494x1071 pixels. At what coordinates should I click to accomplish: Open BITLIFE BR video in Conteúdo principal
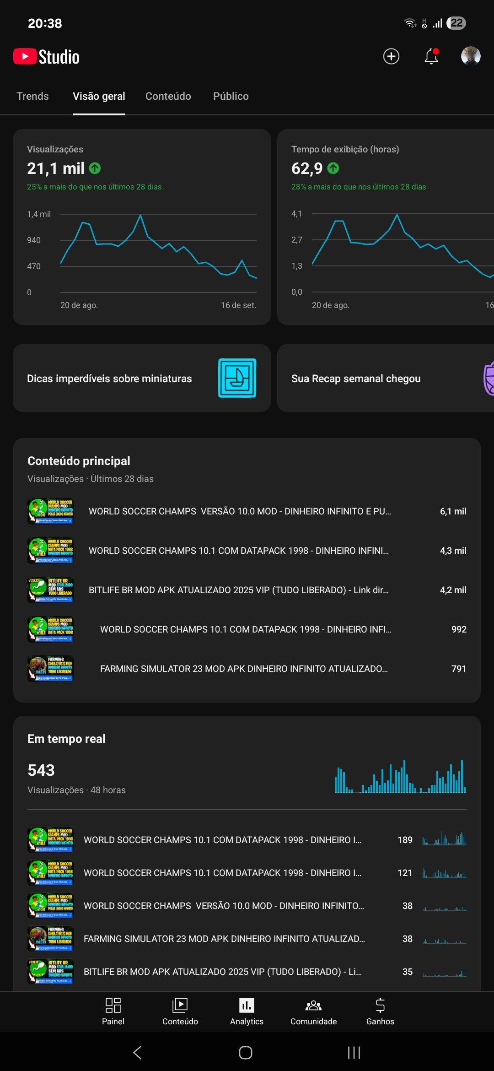pos(239,590)
